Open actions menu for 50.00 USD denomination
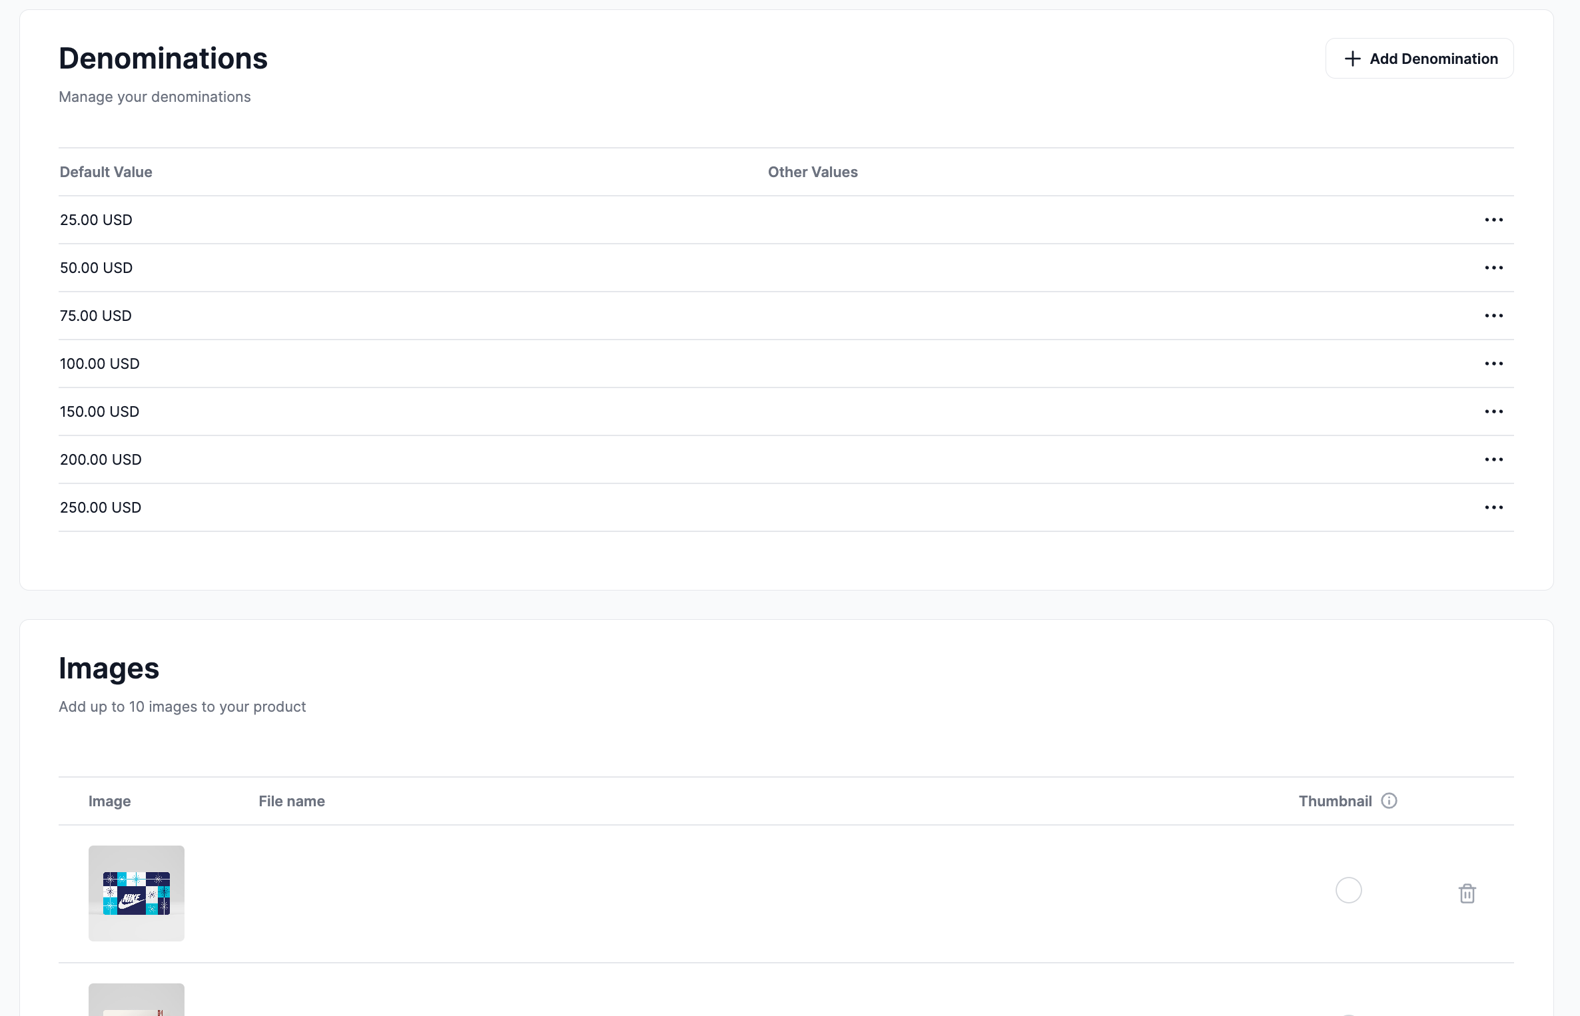The height and width of the screenshot is (1016, 1580). coord(1495,268)
